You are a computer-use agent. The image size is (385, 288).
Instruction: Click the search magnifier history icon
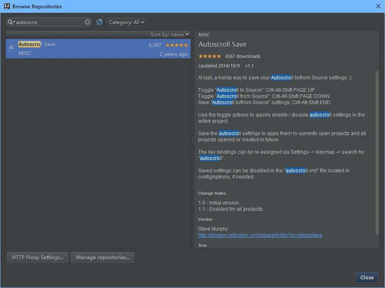tap(11, 22)
